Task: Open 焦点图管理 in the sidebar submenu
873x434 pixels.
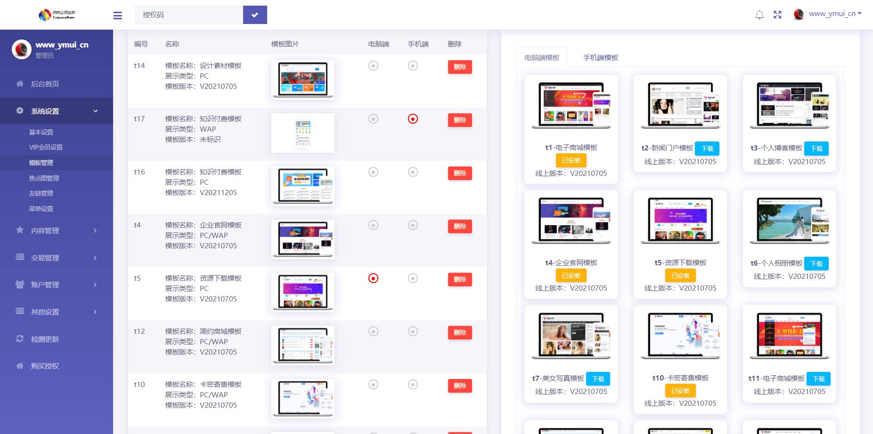Action: (x=44, y=178)
